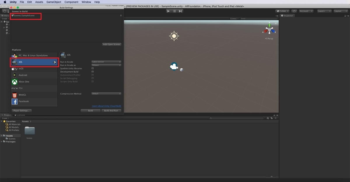
Task: Open the cloud services icon
Action: click(294, 11)
